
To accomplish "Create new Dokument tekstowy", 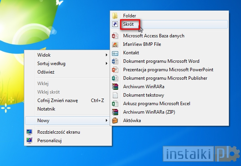I will pyautogui.click(x=144, y=95).
